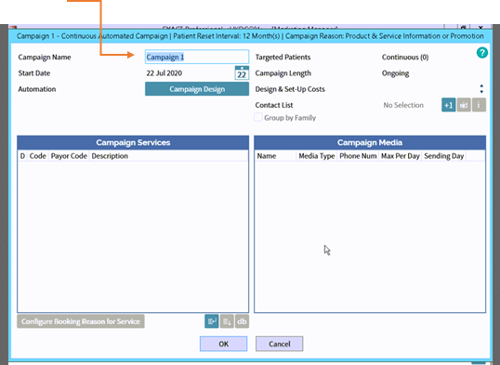Image resolution: width=500 pixels, height=365 pixels.
Task: Click the Ongoing campaign length value
Action: pyautogui.click(x=395, y=73)
